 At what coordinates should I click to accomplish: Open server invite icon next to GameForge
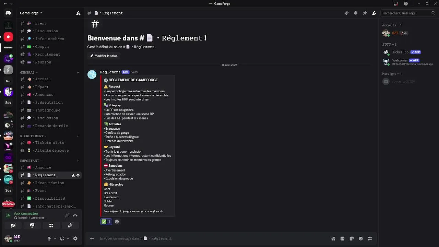point(78,13)
